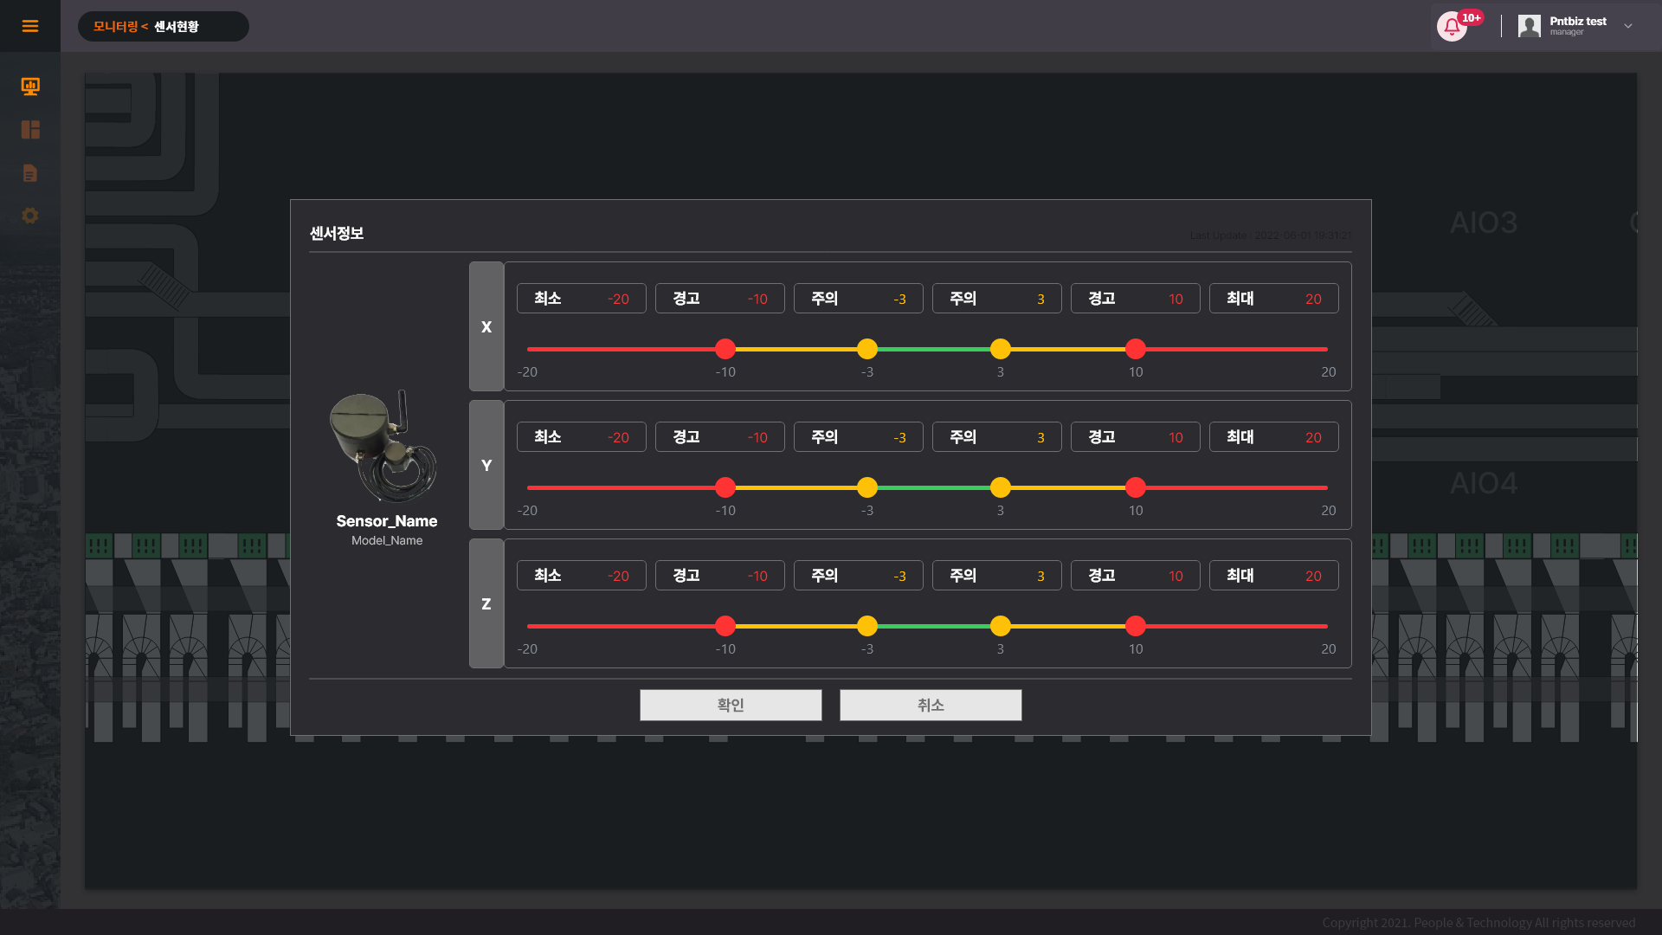
Task: Click Y axis yellow 3 slider handle
Action: [1001, 487]
